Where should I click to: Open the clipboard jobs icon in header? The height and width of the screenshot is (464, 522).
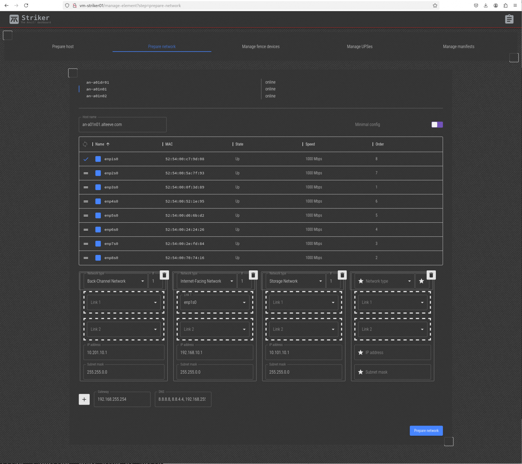(x=509, y=19)
